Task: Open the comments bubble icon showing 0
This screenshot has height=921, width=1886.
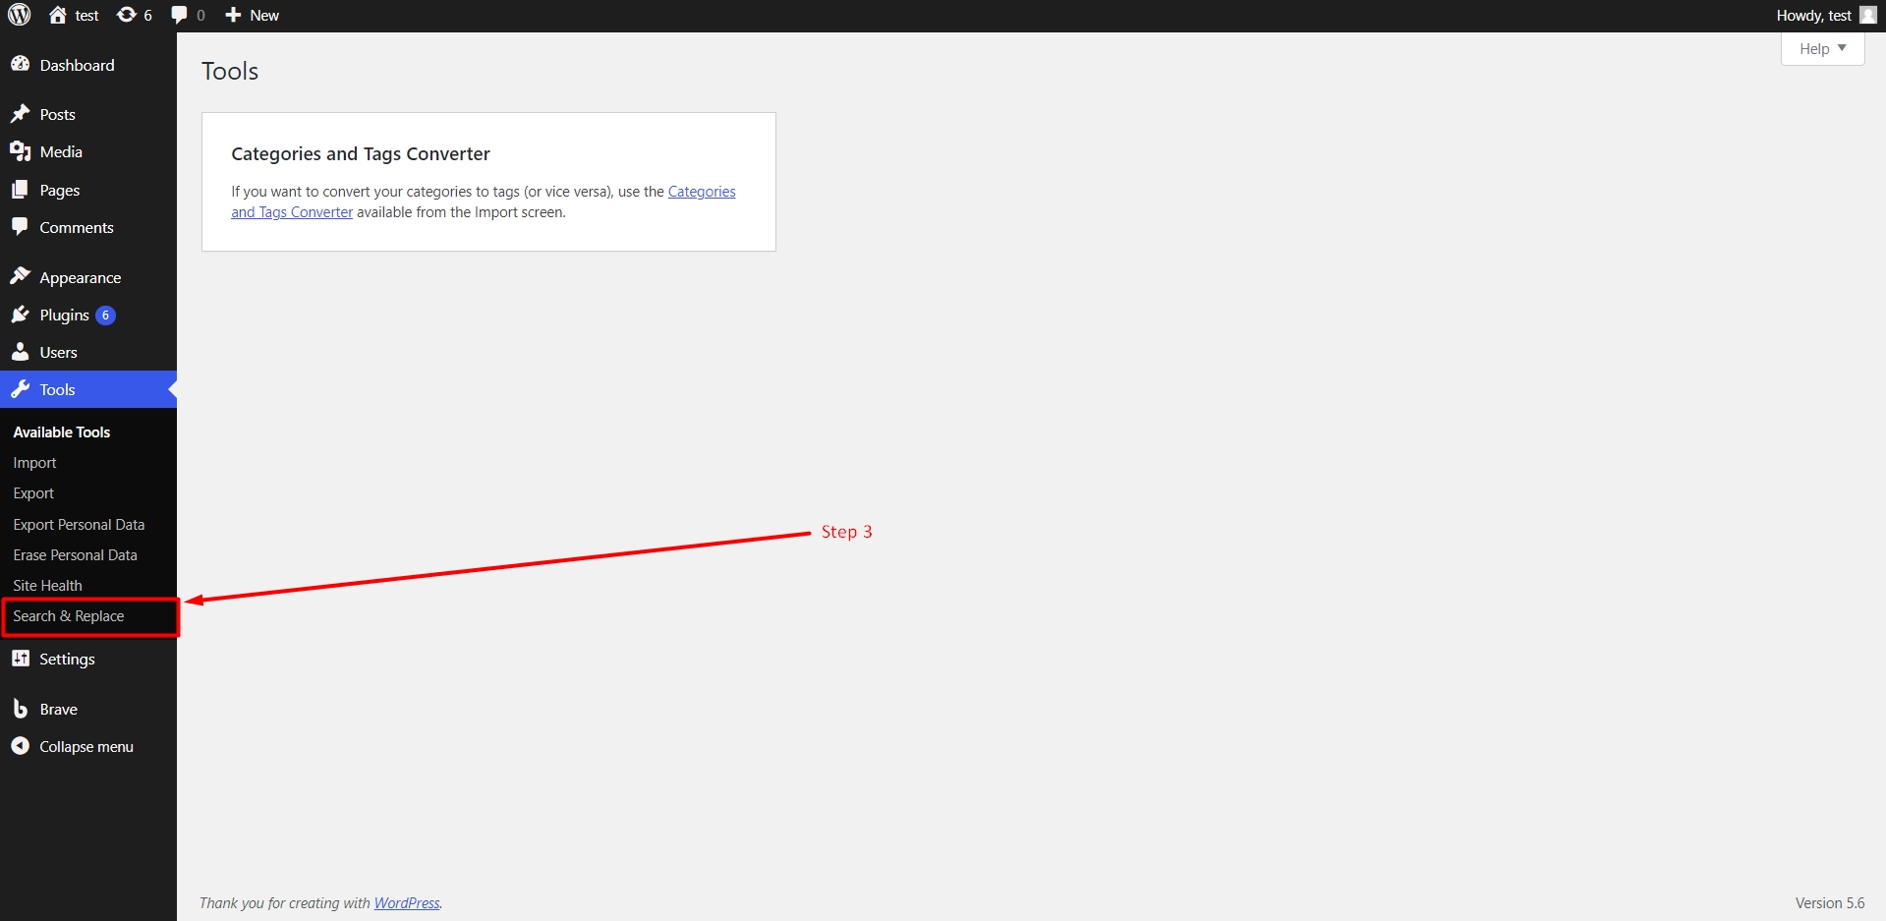Action: [x=179, y=15]
